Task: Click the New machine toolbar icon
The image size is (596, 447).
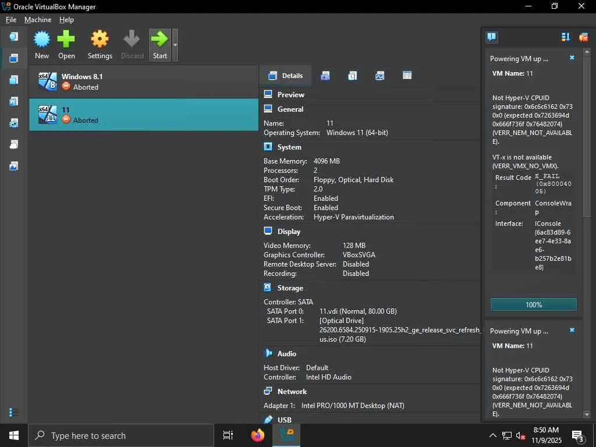Action: (42, 45)
